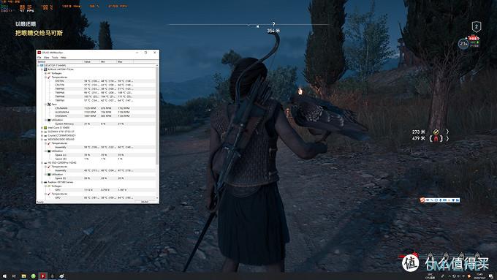This screenshot has height=280, width=497.
Task: Open the Help menu in HWMonitor
Action: tap(63, 58)
